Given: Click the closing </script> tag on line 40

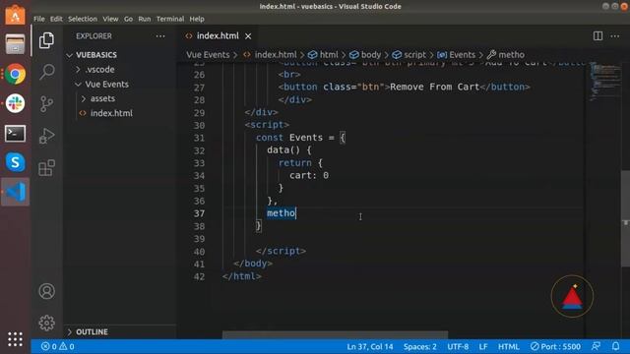Looking at the screenshot, I should [x=281, y=252].
